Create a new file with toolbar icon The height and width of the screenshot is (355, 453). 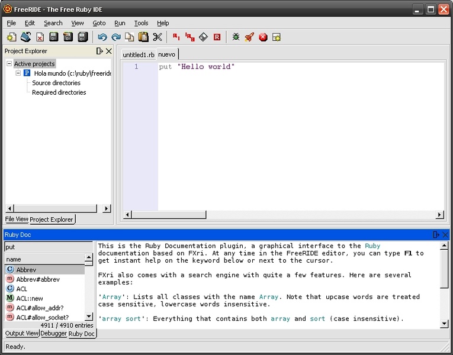point(12,37)
